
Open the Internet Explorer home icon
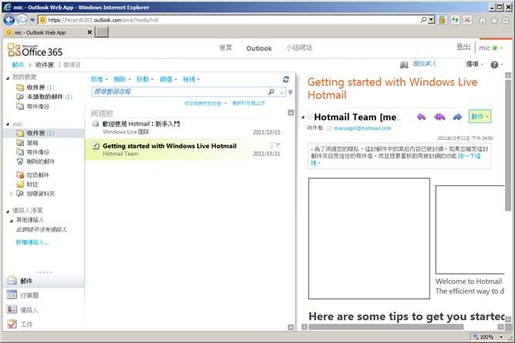483,21
